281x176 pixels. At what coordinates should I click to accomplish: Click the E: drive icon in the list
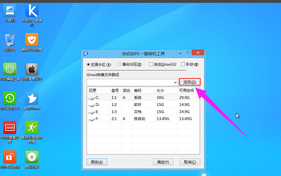click(x=92, y=112)
